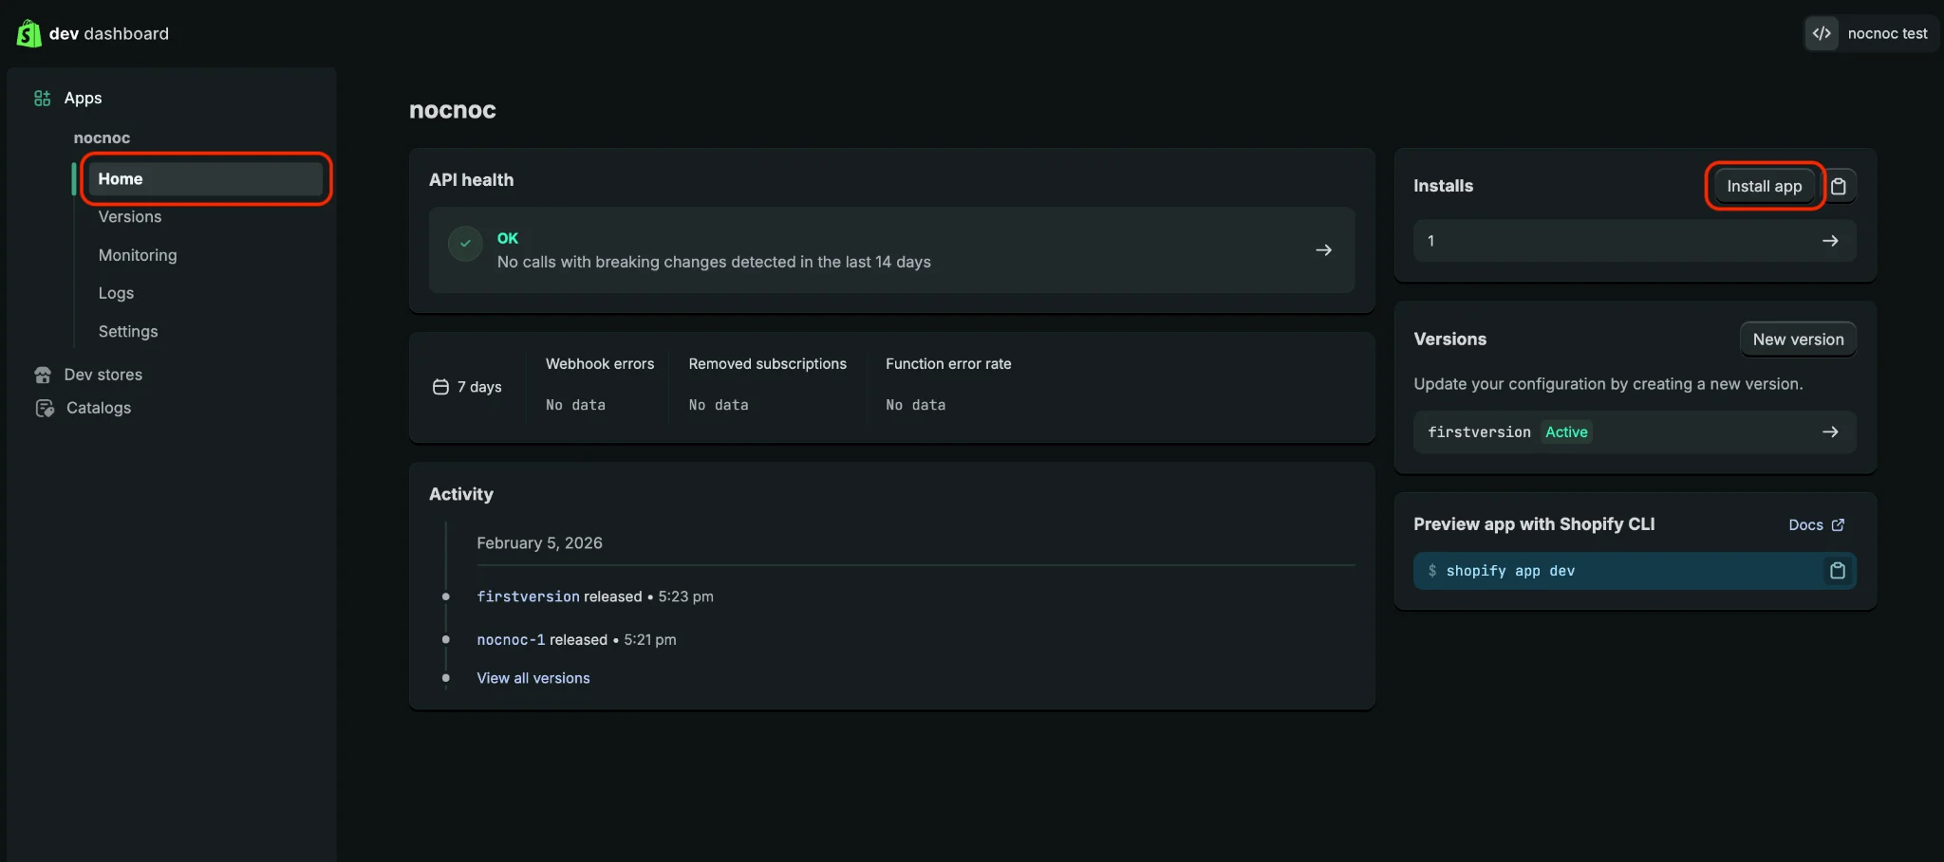Image resolution: width=1944 pixels, height=862 pixels.
Task: Copy the shopify app dev command
Action: pyautogui.click(x=1838, y=571)
